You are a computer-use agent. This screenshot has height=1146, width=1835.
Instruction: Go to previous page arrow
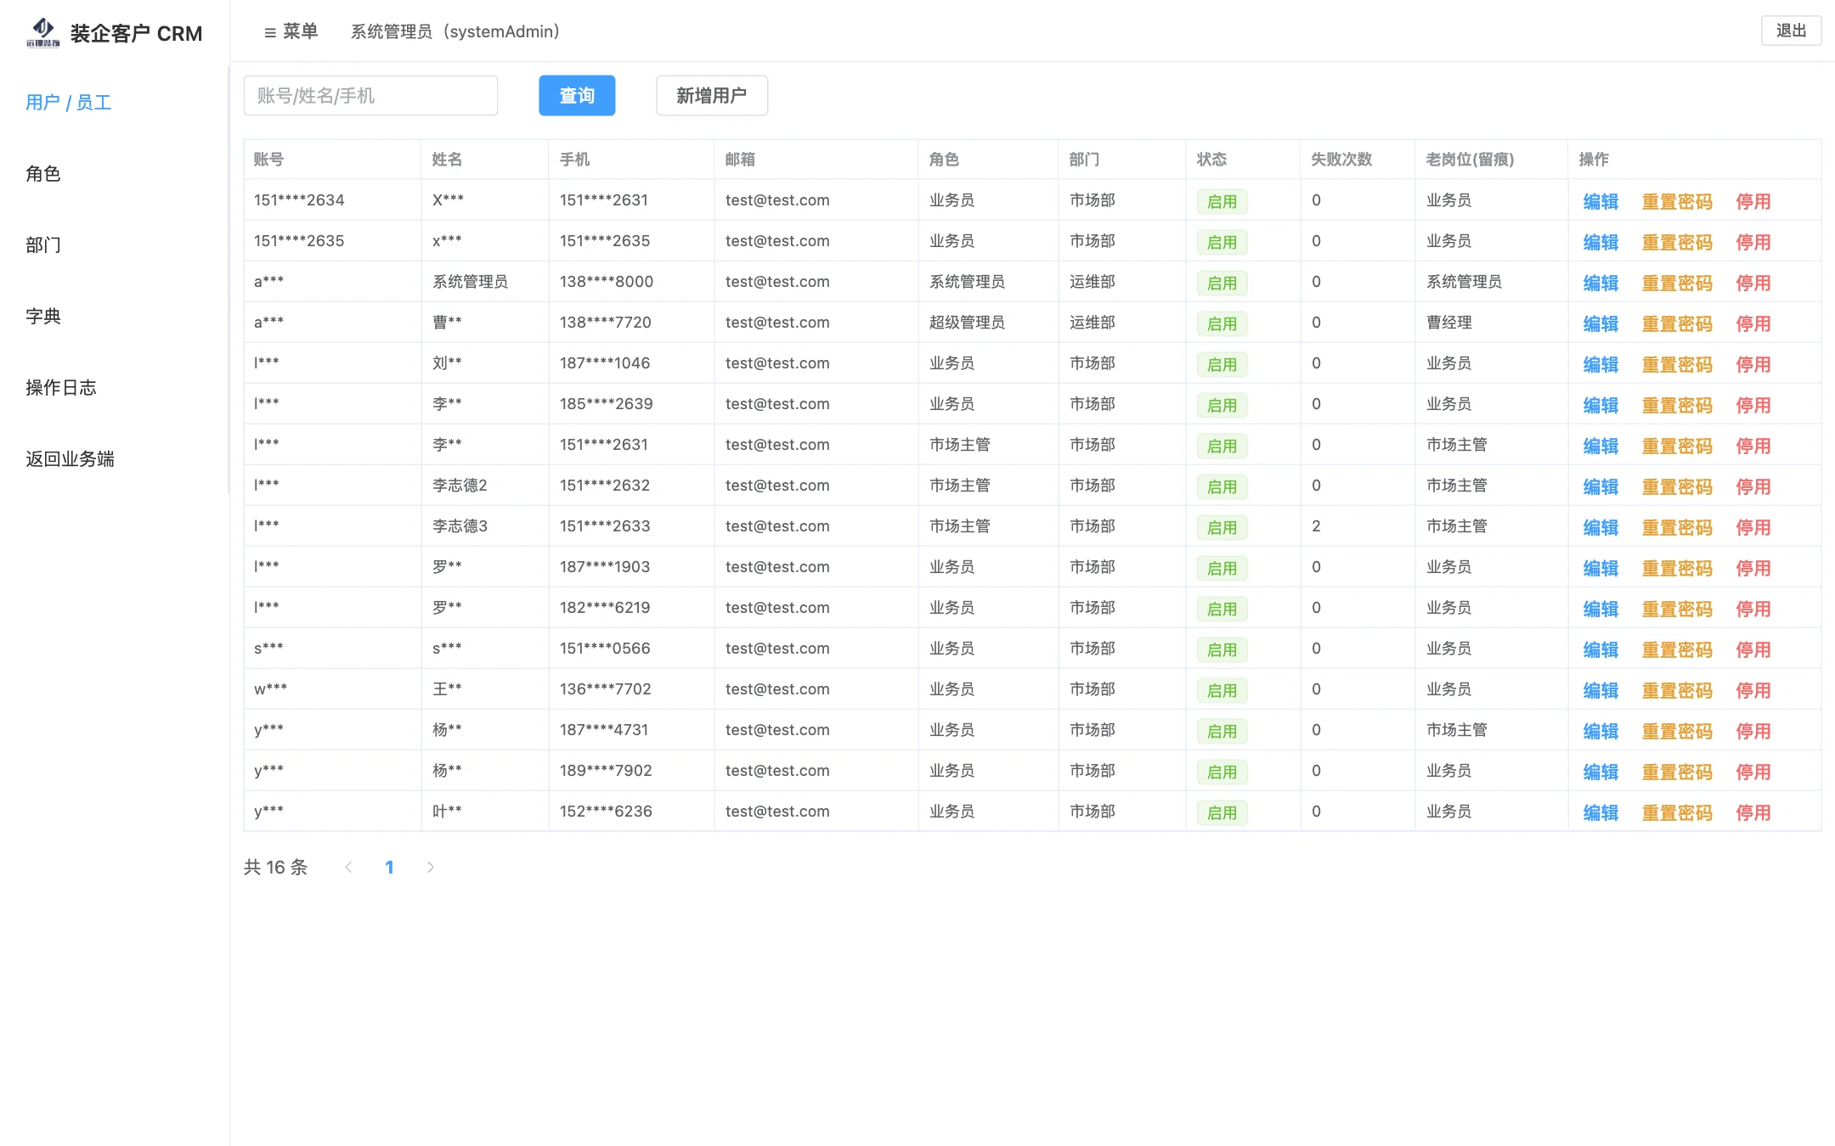pos(348,867)
